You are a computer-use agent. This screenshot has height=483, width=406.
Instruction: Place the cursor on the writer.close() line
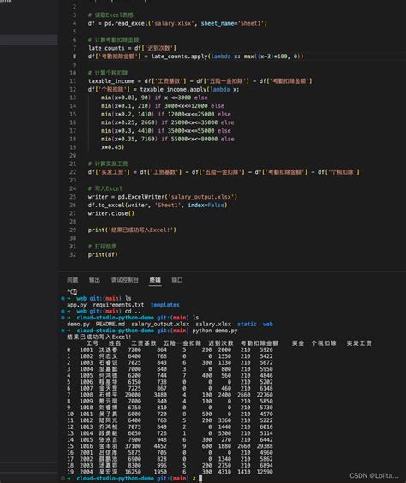click(110, 213)
